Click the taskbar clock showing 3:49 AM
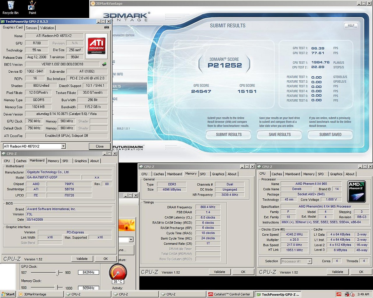This screenshot has width=373, height=298. point(363,294)
